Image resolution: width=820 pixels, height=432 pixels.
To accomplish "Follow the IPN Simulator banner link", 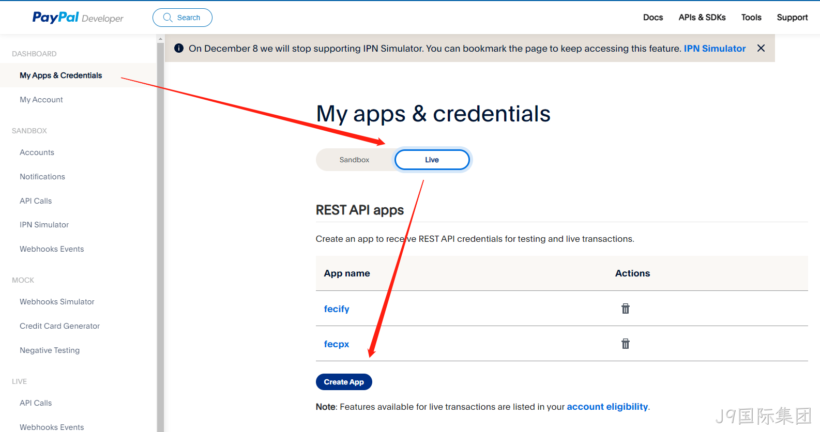I will coord(715,48).
